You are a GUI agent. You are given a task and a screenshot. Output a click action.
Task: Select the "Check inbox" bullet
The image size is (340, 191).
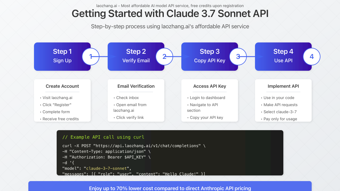tap(126, 98)
